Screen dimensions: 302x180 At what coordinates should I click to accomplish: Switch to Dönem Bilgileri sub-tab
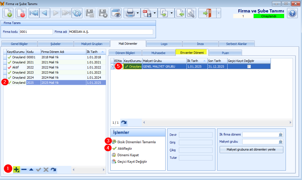(x=125, y=53)
